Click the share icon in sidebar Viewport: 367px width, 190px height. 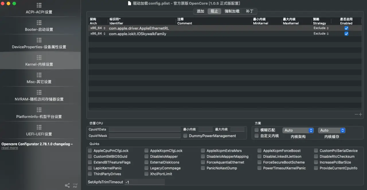point(67,185)
